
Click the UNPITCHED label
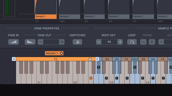(x=77, y=35)
